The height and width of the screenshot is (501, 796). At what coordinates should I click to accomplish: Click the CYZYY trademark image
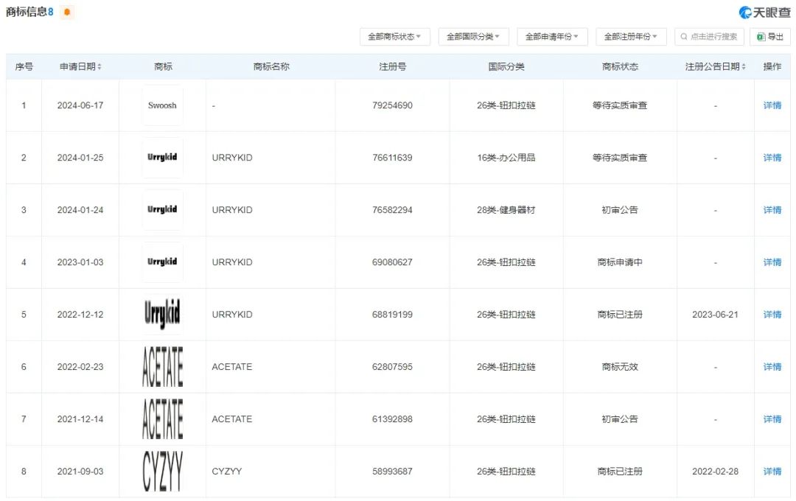(x=162, y=472)
